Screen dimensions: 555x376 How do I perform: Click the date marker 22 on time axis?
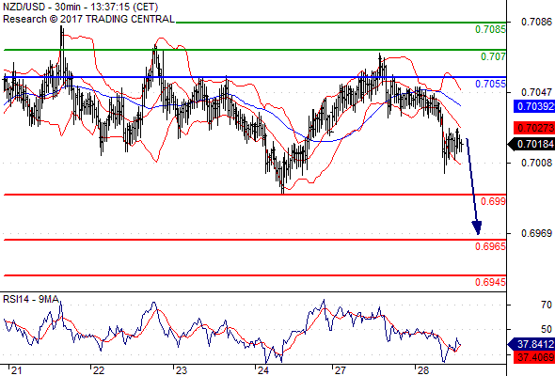point(99,370)
